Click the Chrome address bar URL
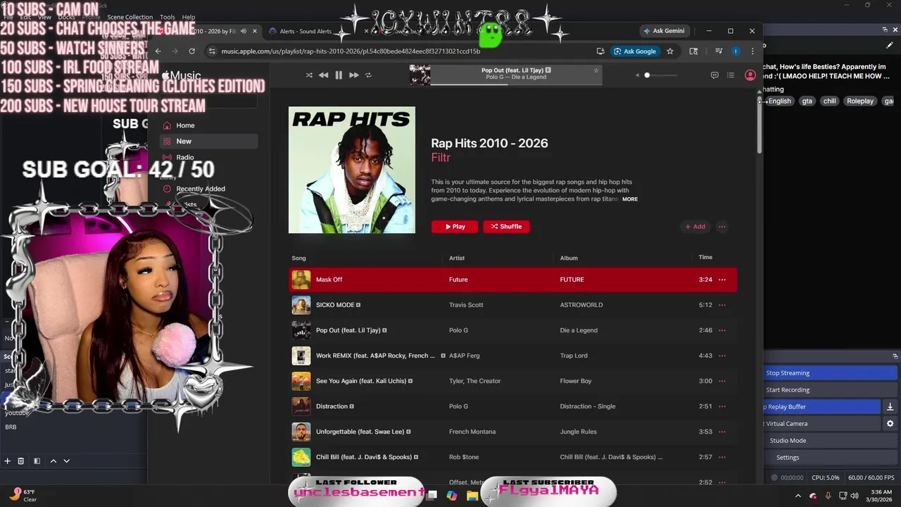Screen dimensions: 901x507 351,51
